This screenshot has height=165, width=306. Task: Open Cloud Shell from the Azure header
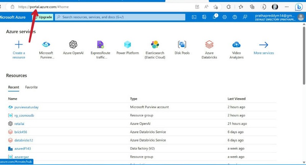[194, 17]
